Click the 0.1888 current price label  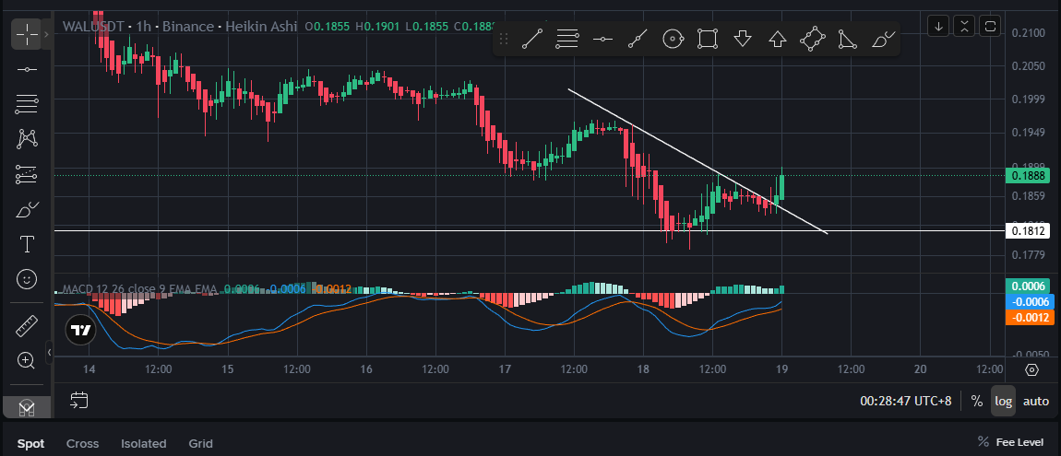(1027, 175)
